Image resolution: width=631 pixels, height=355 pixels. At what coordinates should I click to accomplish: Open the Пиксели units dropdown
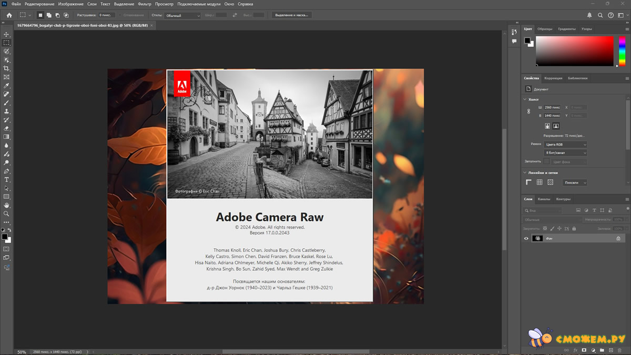click(x=575, y=182)
